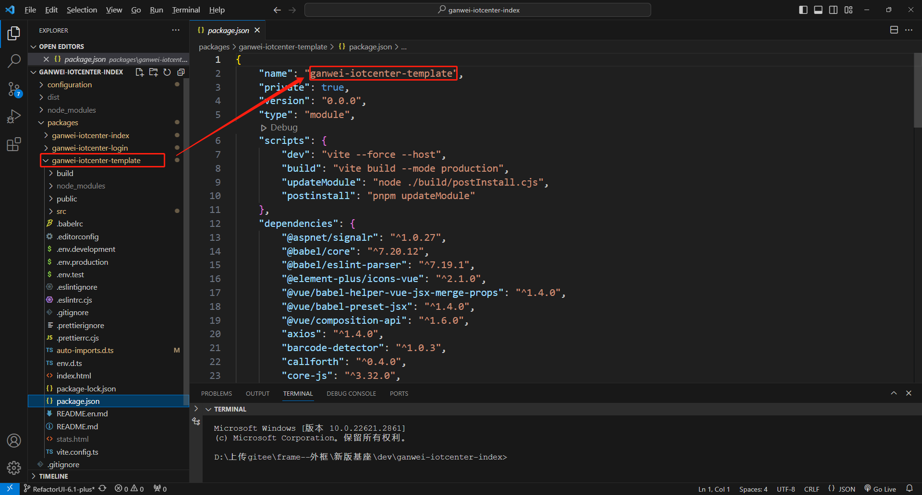
Task: Open the Explorer view in activity bar
Action: pos(14,33)
